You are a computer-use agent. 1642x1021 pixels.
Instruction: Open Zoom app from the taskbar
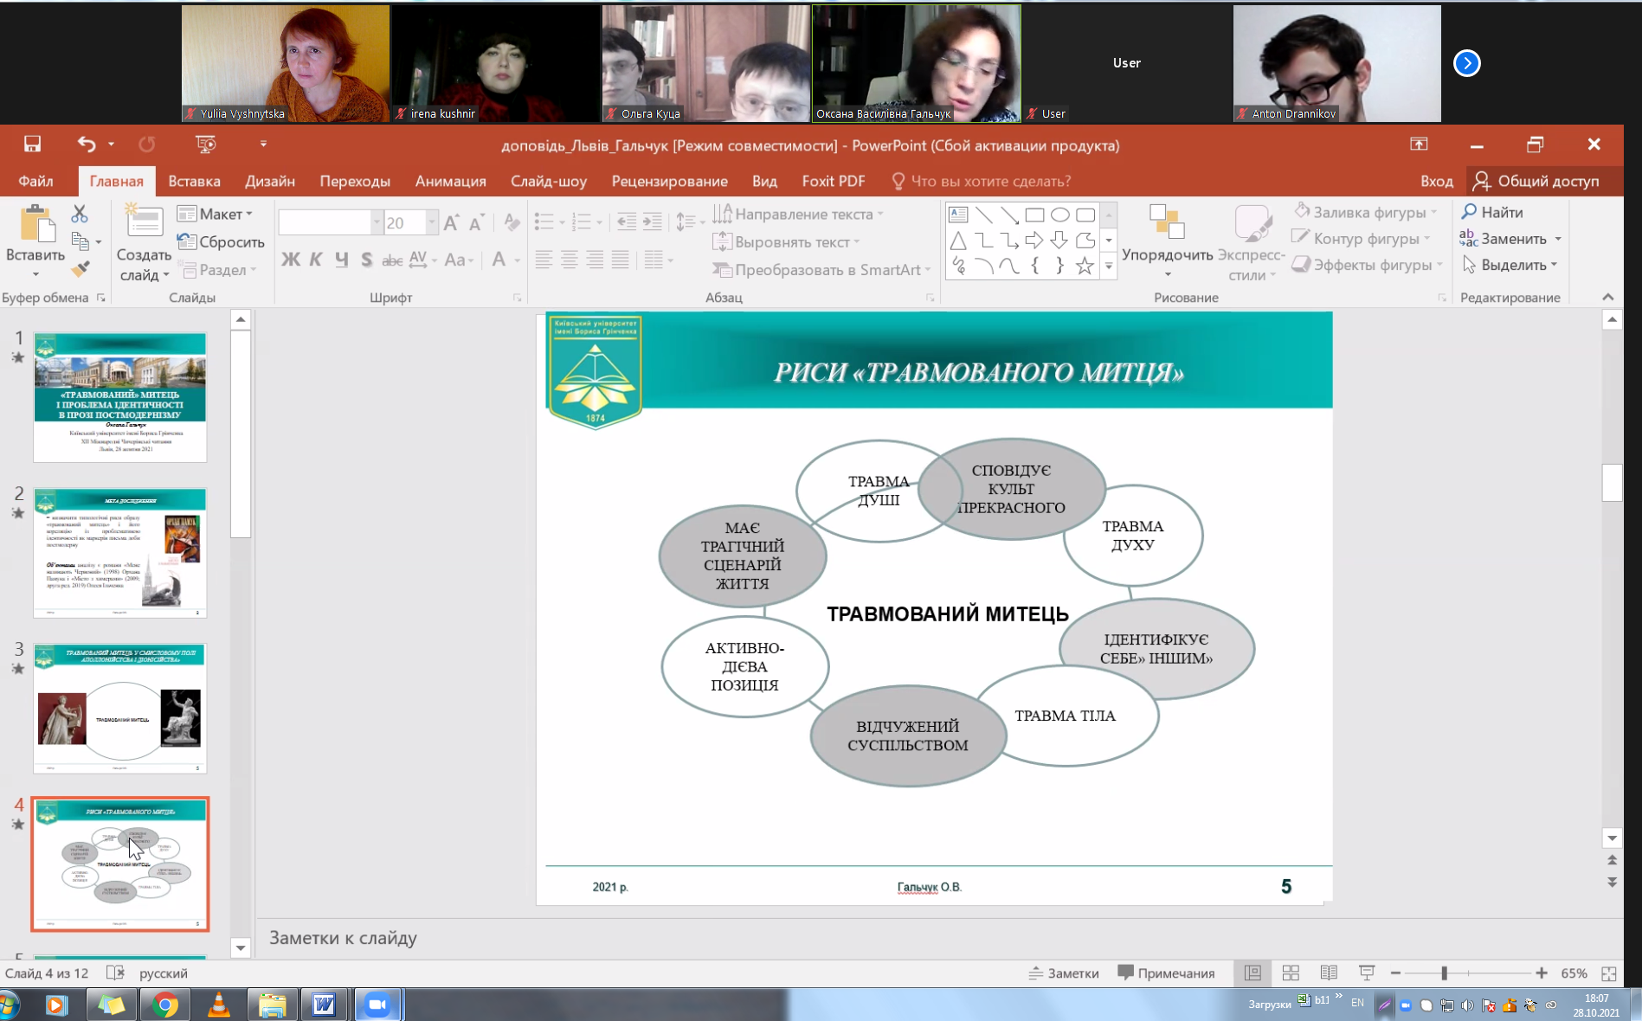coord(377,1005)
